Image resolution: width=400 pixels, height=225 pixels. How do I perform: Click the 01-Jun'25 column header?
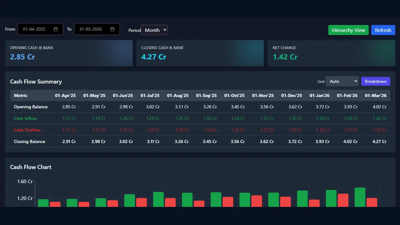pos(123,95)
